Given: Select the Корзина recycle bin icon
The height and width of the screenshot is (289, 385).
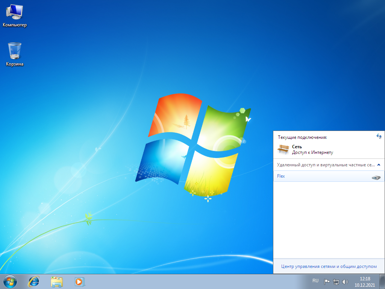Looking at the screenshot, I should pyautogui.click(x=15, y=54).
